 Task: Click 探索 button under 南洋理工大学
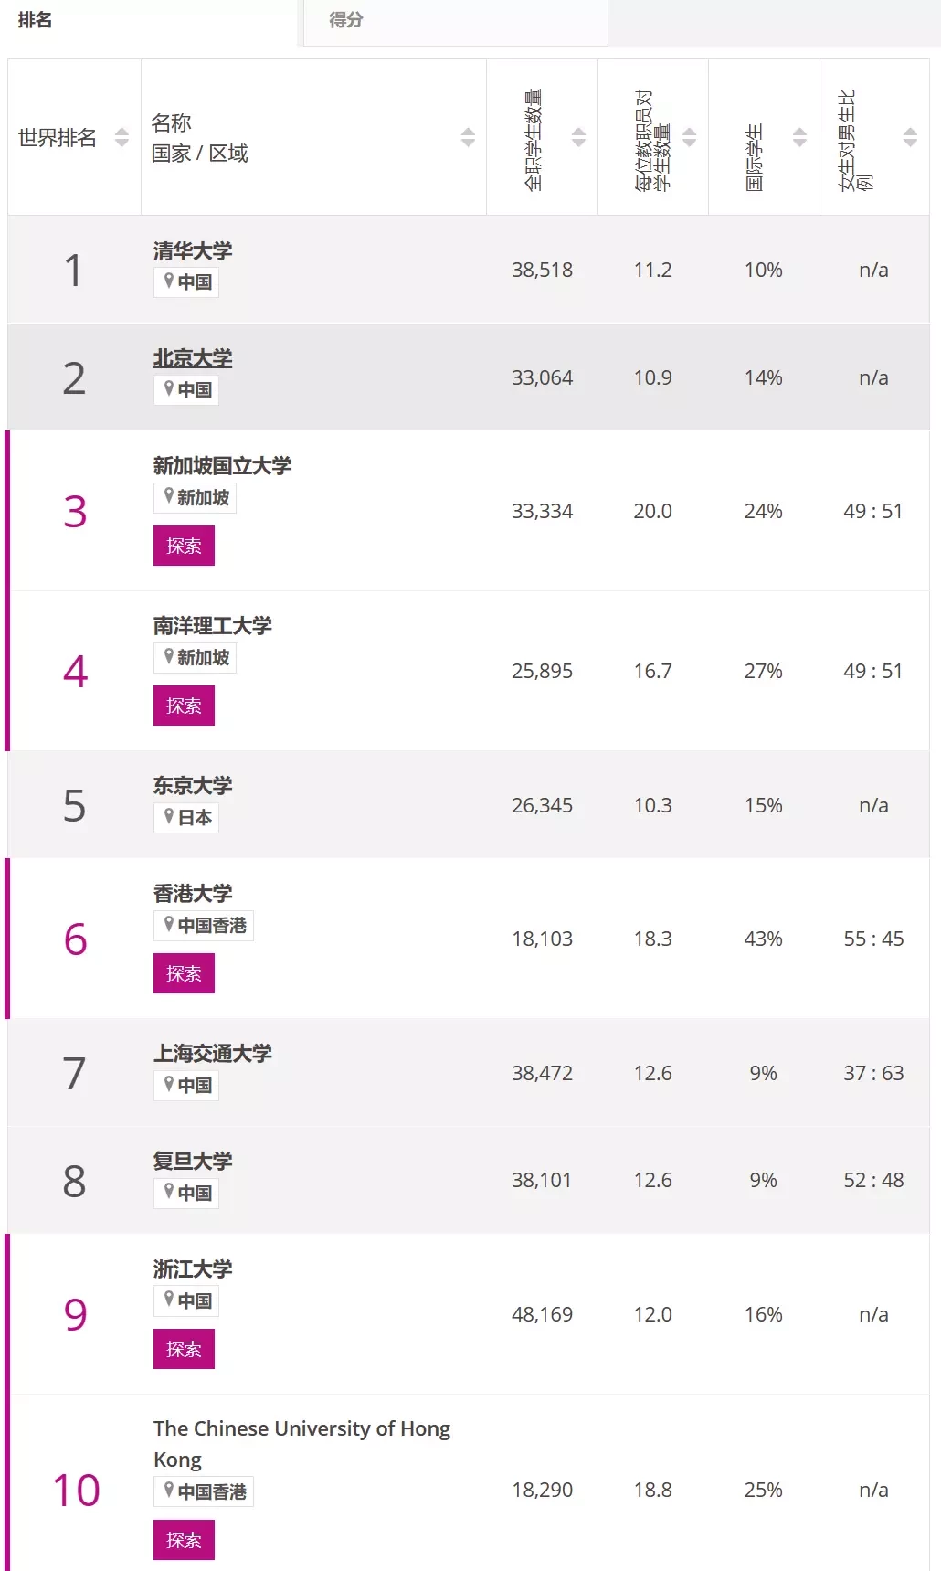click(184, 706)
